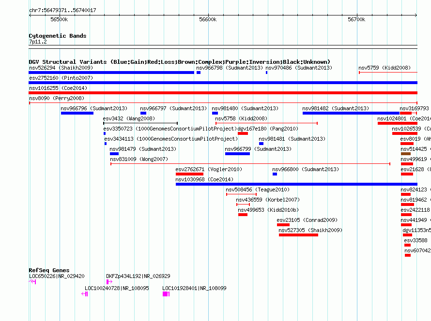The image size is (431, 321).
Task: Open the RefSeq Genes track title
Action: pyautogui.click(x=49, y=270)
